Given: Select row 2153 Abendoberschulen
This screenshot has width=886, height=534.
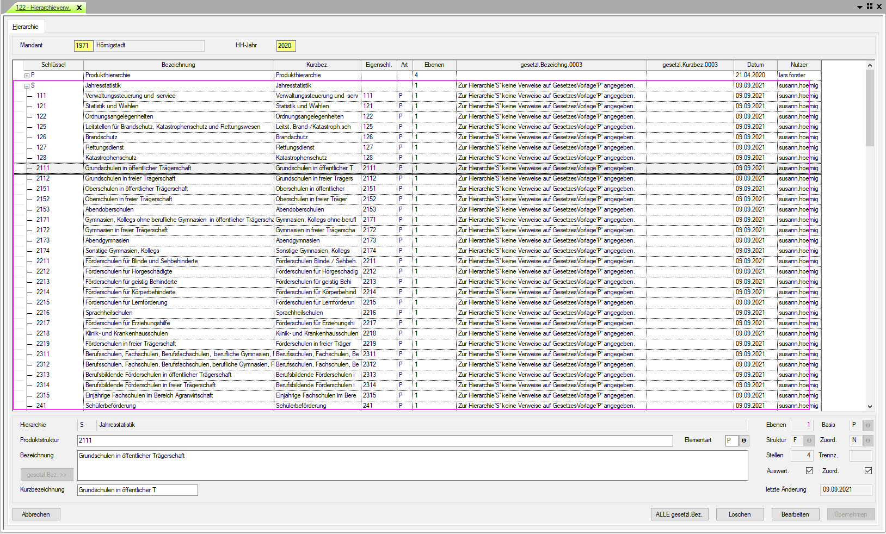Looking at the screenshot, I should (x=109, y=209).
